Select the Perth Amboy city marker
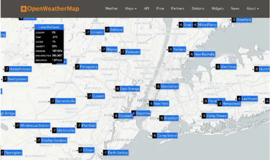The width and height of the screenshot is (271, 160). [x=116, y=152]
